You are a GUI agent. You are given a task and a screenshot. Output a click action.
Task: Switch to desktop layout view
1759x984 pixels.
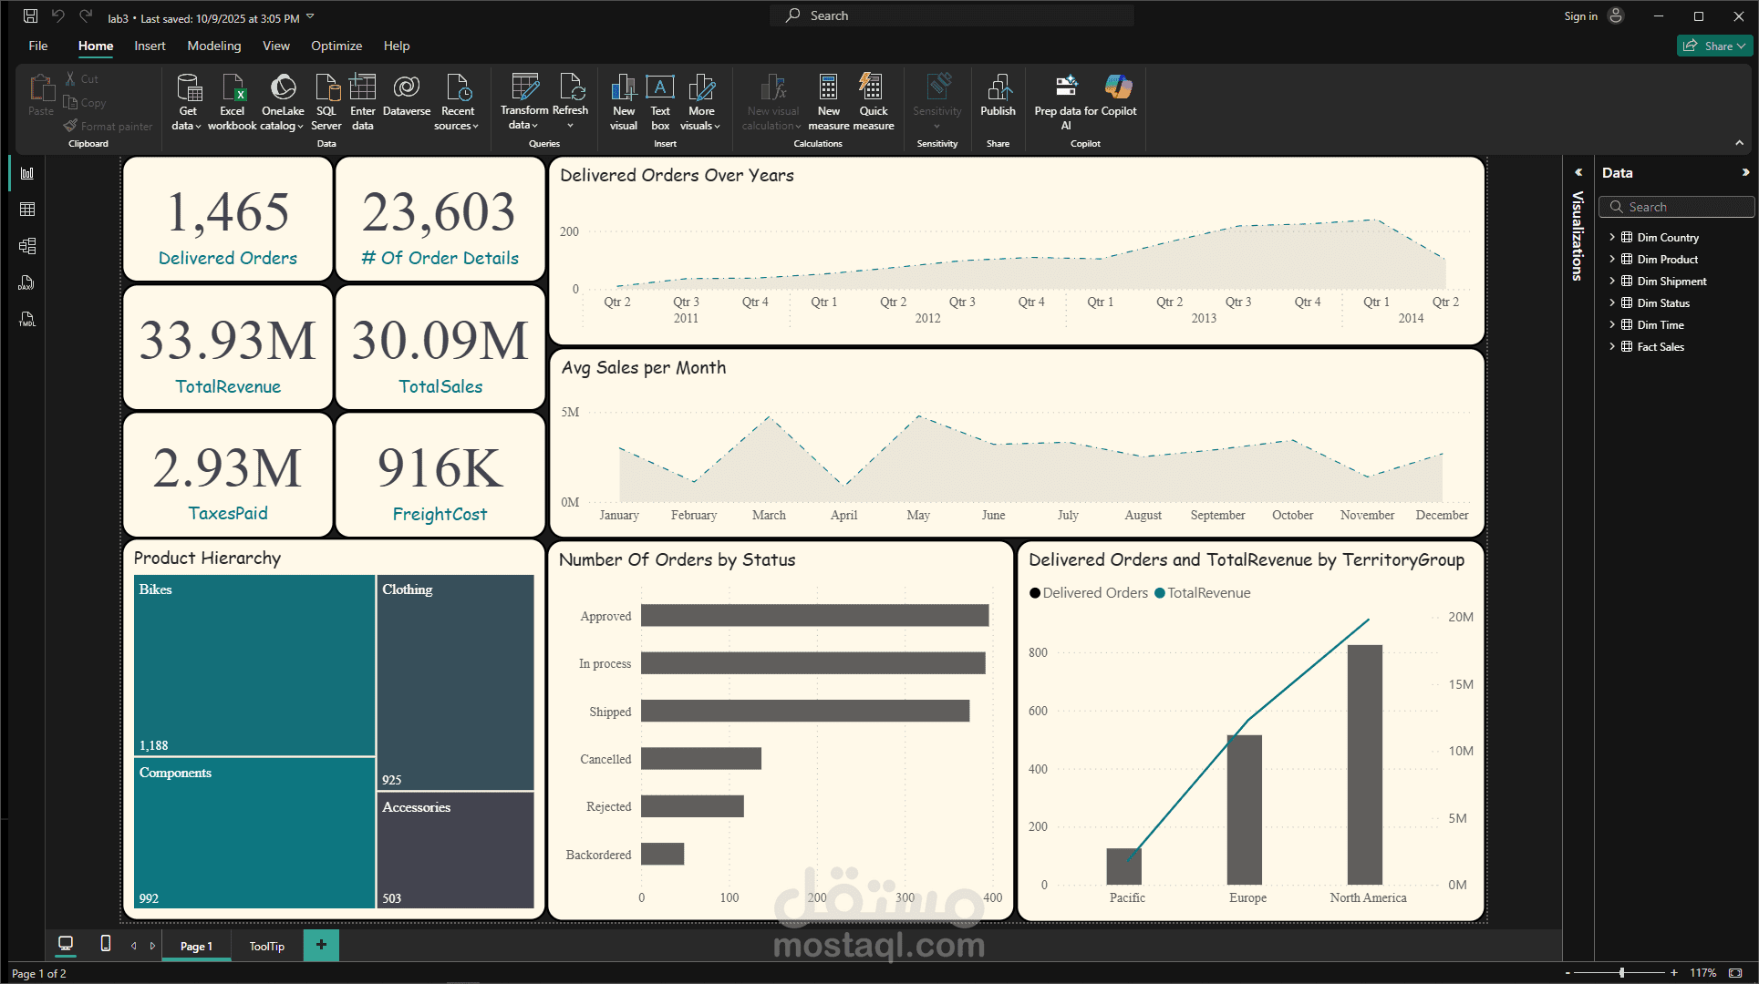66,944
